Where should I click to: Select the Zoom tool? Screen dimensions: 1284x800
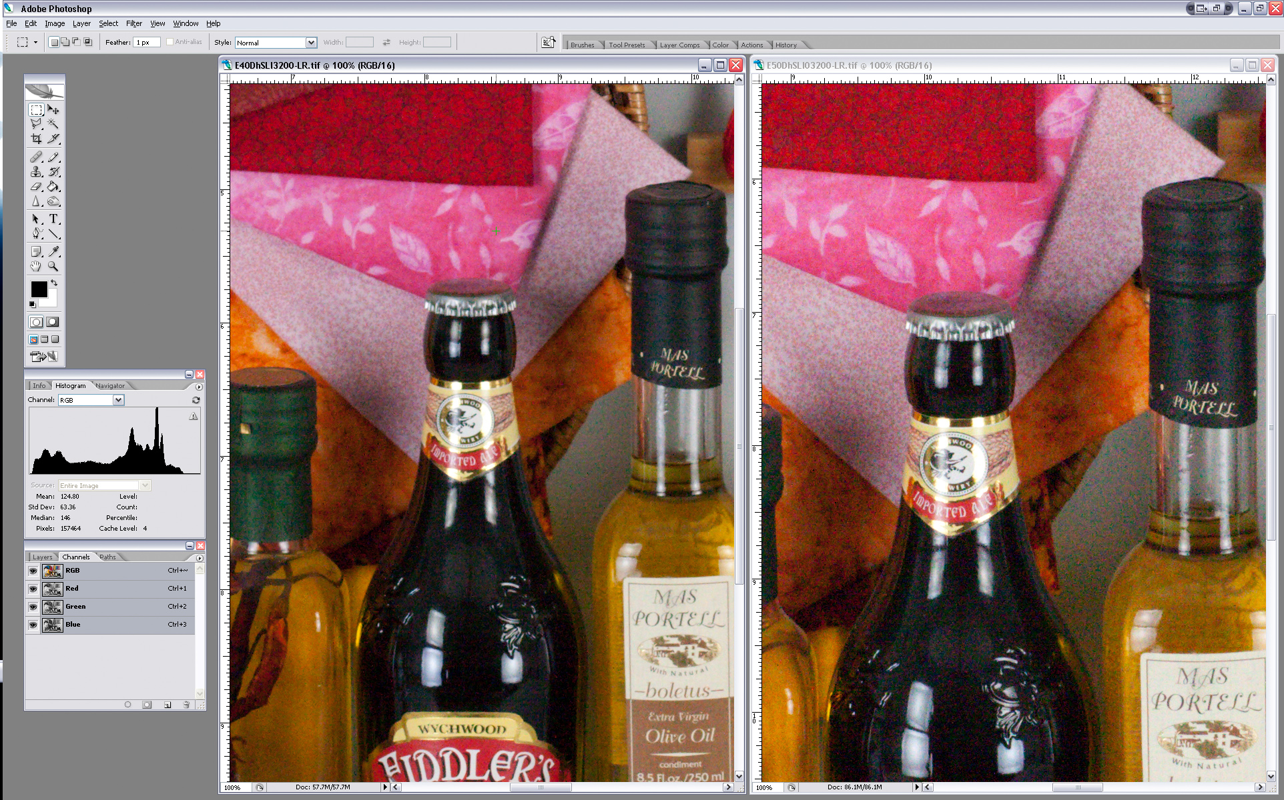pos(53,266)
